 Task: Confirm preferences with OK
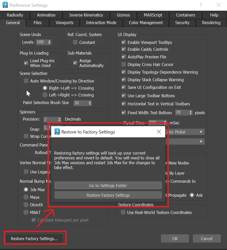click(x=175, y=238)
